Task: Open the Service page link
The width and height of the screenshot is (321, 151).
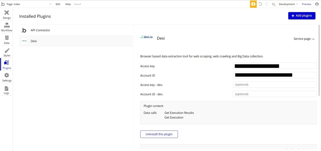Action: (304, 39)
